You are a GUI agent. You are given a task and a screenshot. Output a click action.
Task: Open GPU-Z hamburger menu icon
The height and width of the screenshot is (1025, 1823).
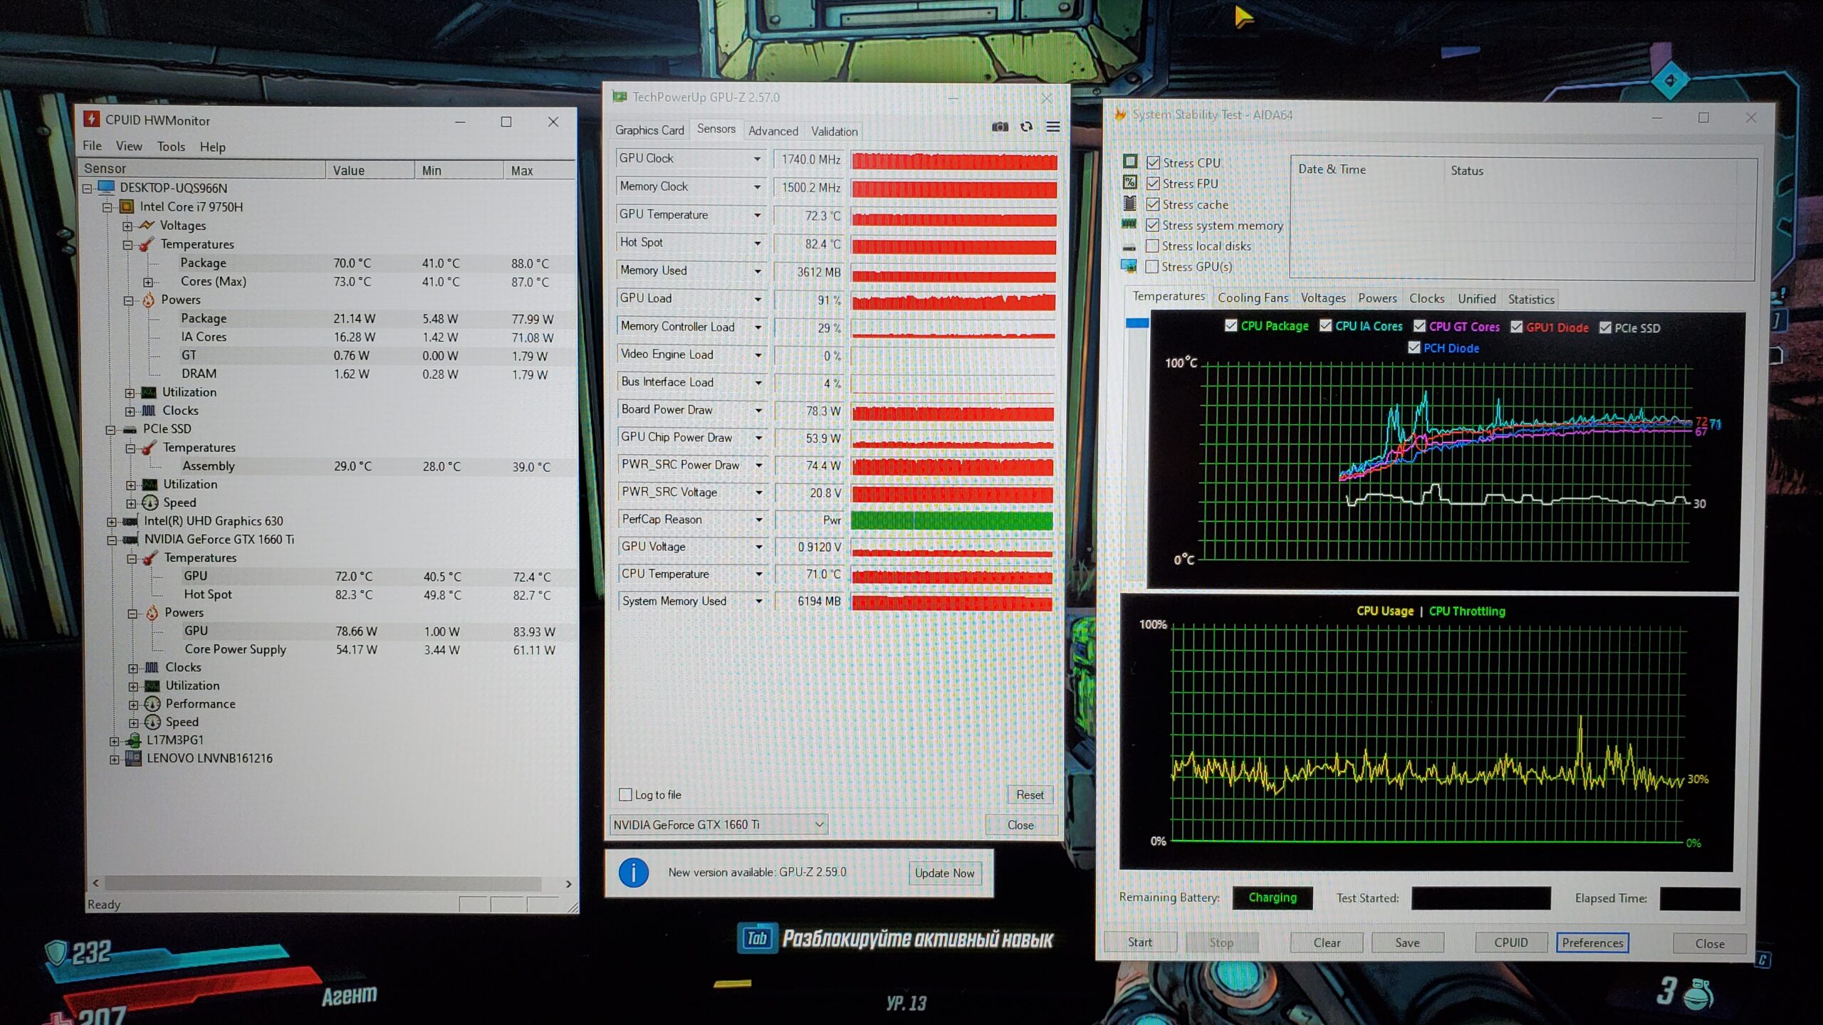[x=1052, y=127]
